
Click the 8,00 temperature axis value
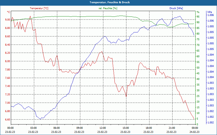[x=8, y=61]
